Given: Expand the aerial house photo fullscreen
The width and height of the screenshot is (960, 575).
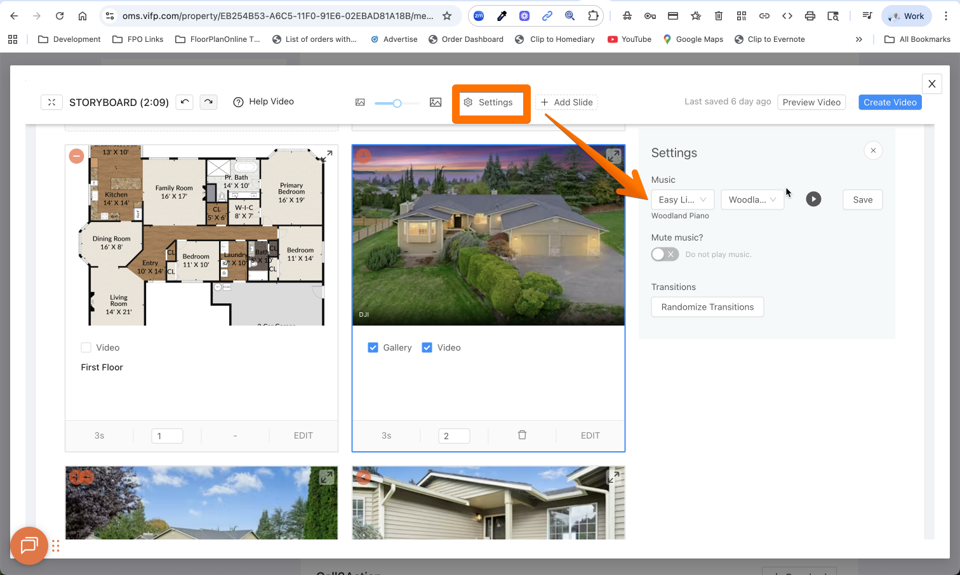Looking at the screenshot, I should (x=613, y=155).
